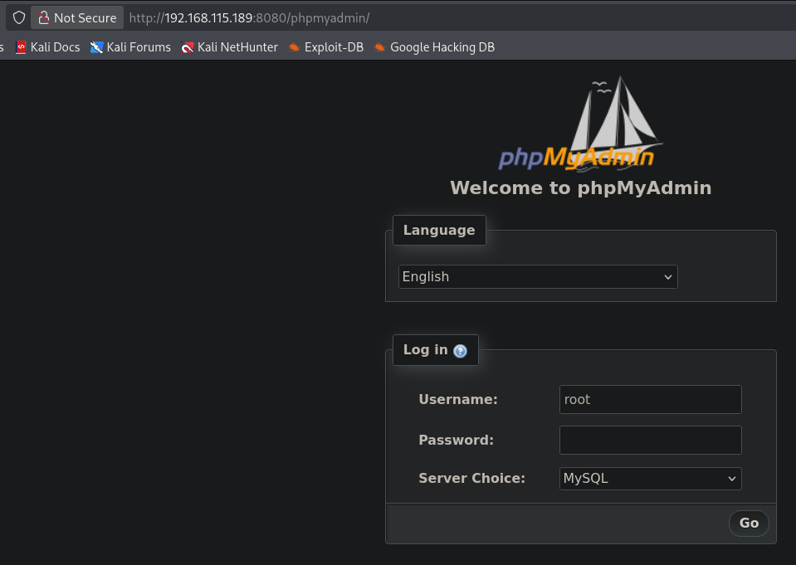Click the 'Welcome to phpMyAdmin' heading
This screenshot has height=565, width=796.
580,188
